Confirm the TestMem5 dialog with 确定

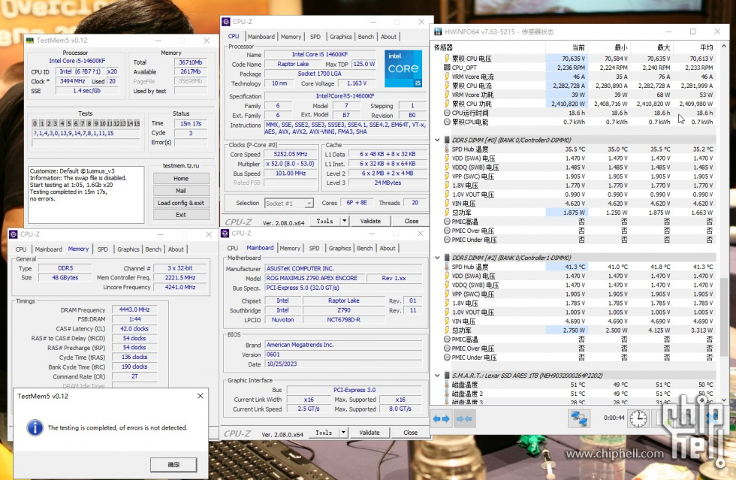click(x=173, y=464)
